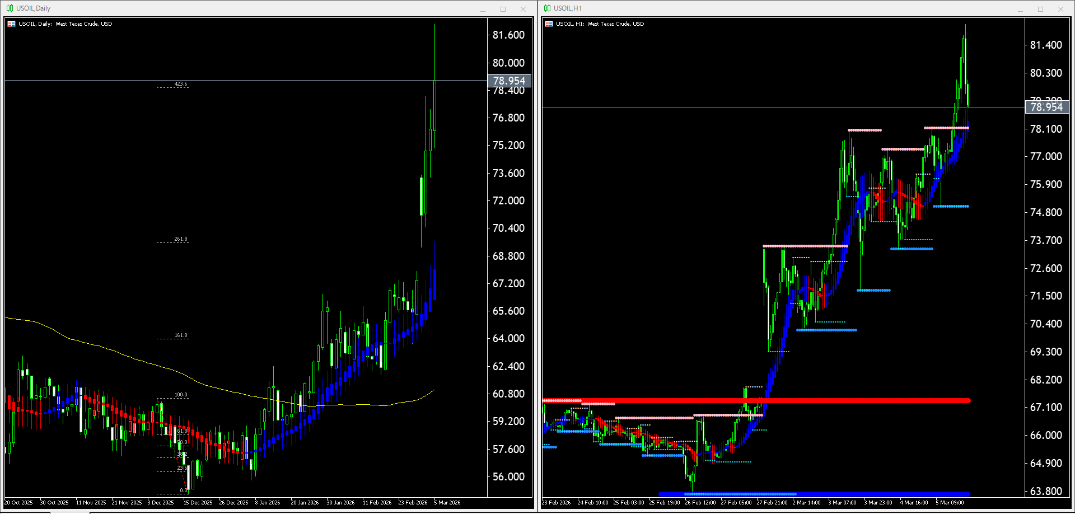Screen dimensions: 1075x514
Task: Click the 71.500 price on the H1 scale
Action: [1046, 296]
